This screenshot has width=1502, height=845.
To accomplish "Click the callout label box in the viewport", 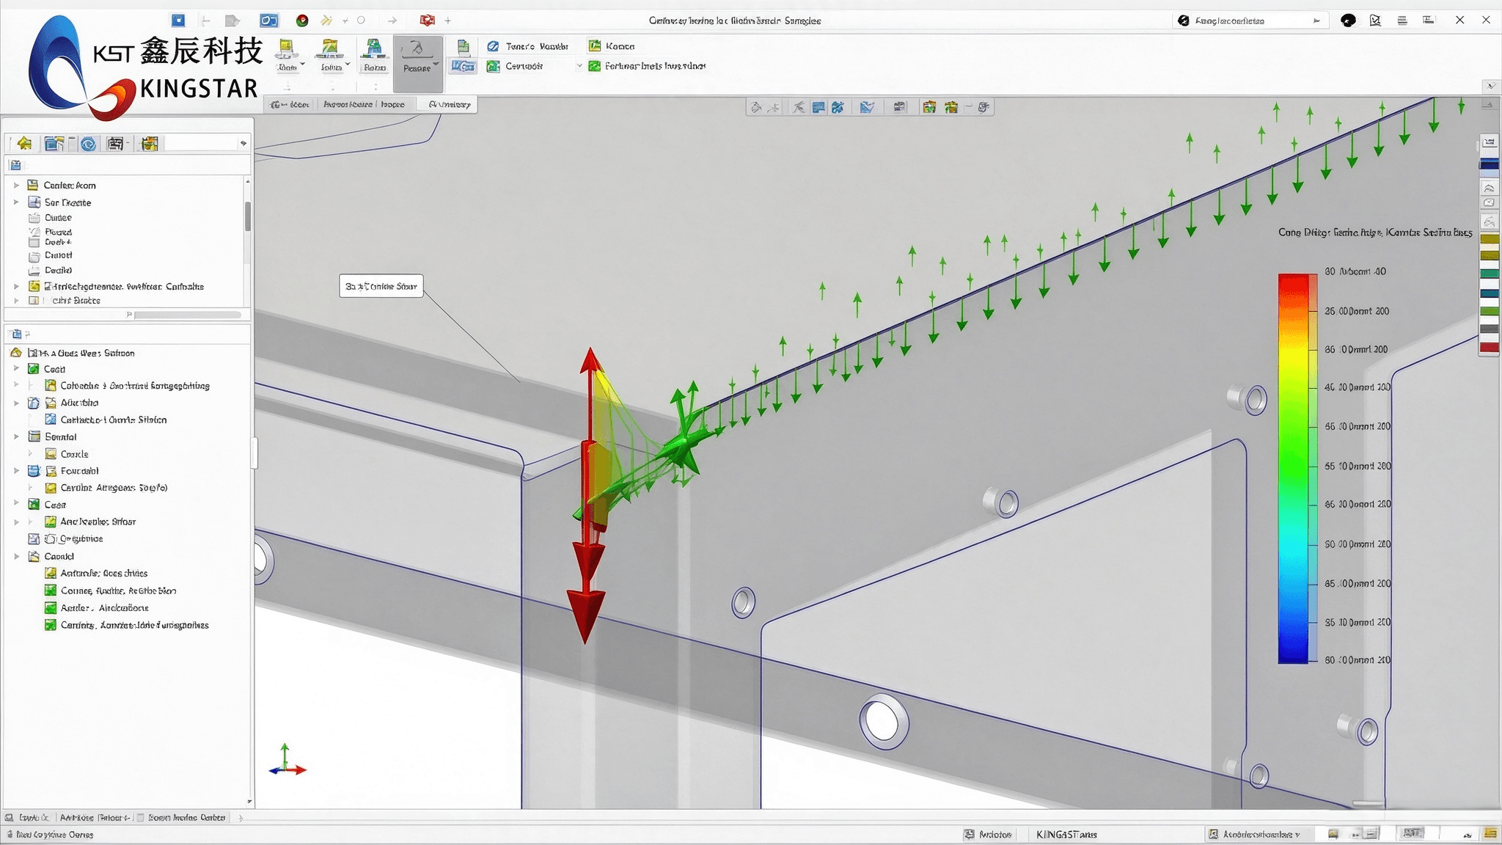I will pyautogui.click(x=381, y=286).
